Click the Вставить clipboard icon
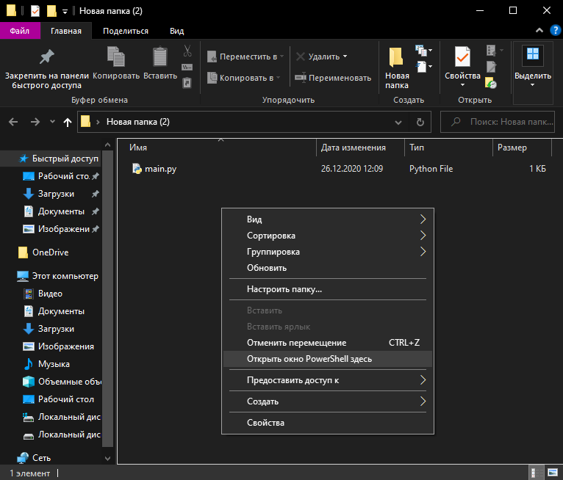The height and width of the screenshot is (480, 563). (160, 63)
